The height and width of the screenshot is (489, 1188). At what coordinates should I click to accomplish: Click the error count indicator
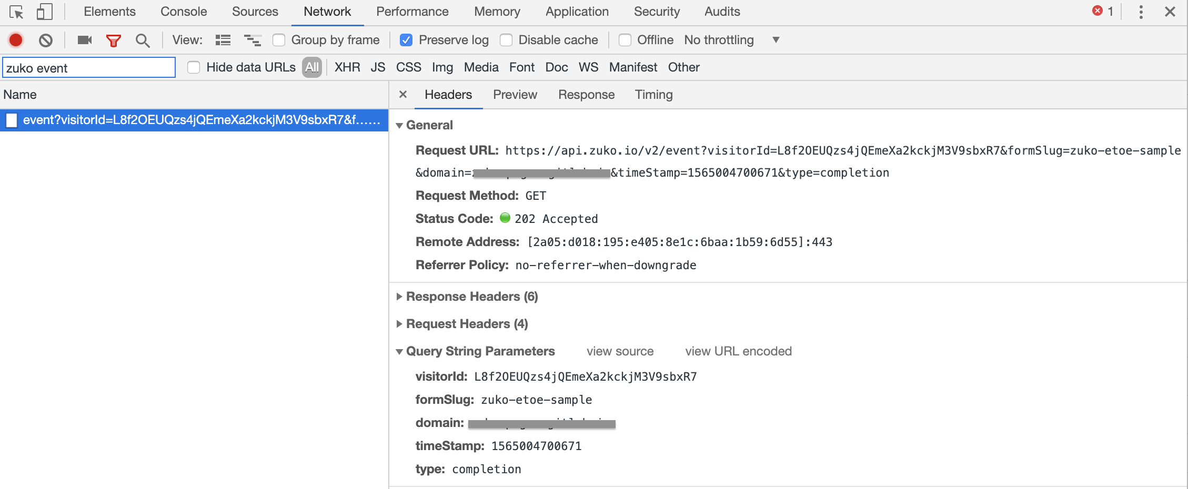(1103, 11)
